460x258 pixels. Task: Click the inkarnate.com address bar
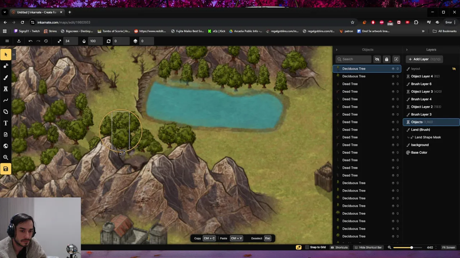[x=190, y=22]
